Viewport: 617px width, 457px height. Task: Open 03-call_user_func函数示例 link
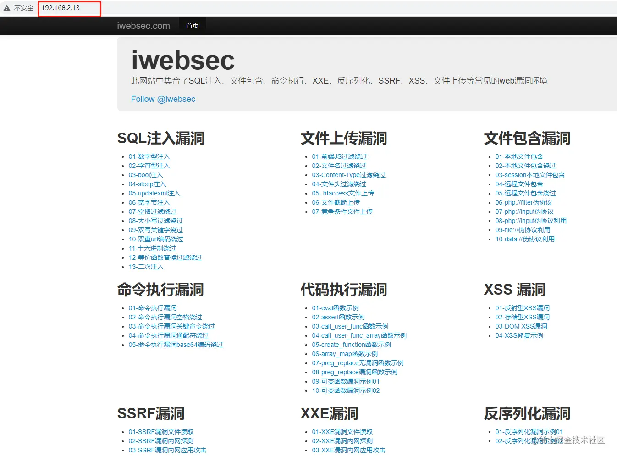pyautogui.click(x=350, y=326)
